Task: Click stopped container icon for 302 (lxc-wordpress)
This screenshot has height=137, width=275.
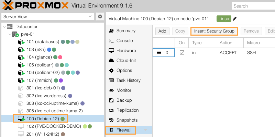Action: pyautogui.click(x=21, y=96)
